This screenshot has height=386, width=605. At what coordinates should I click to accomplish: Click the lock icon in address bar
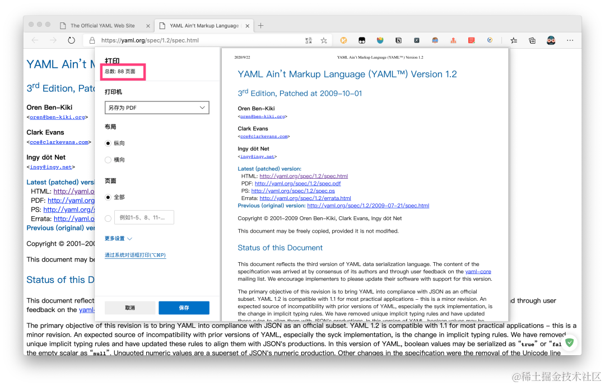tap(92, 40)
